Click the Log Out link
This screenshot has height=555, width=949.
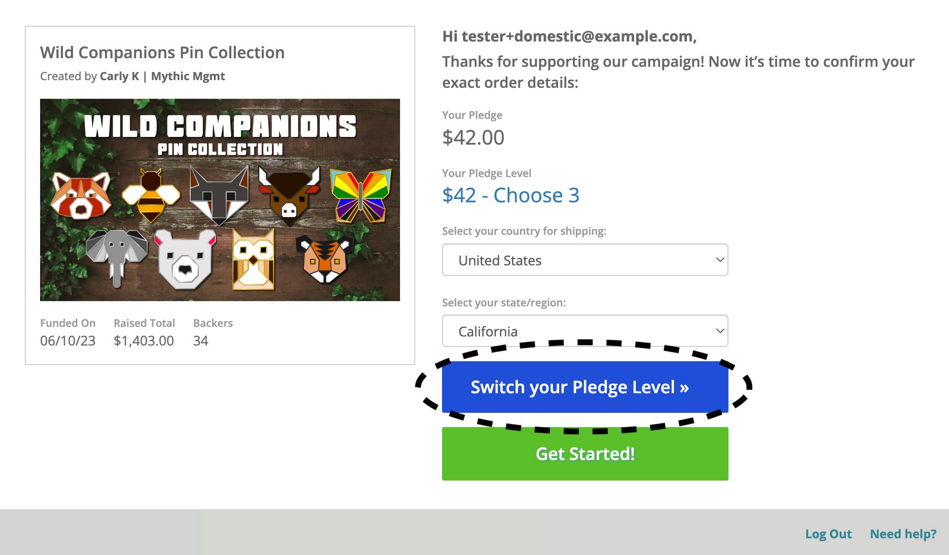click(828, 534)
